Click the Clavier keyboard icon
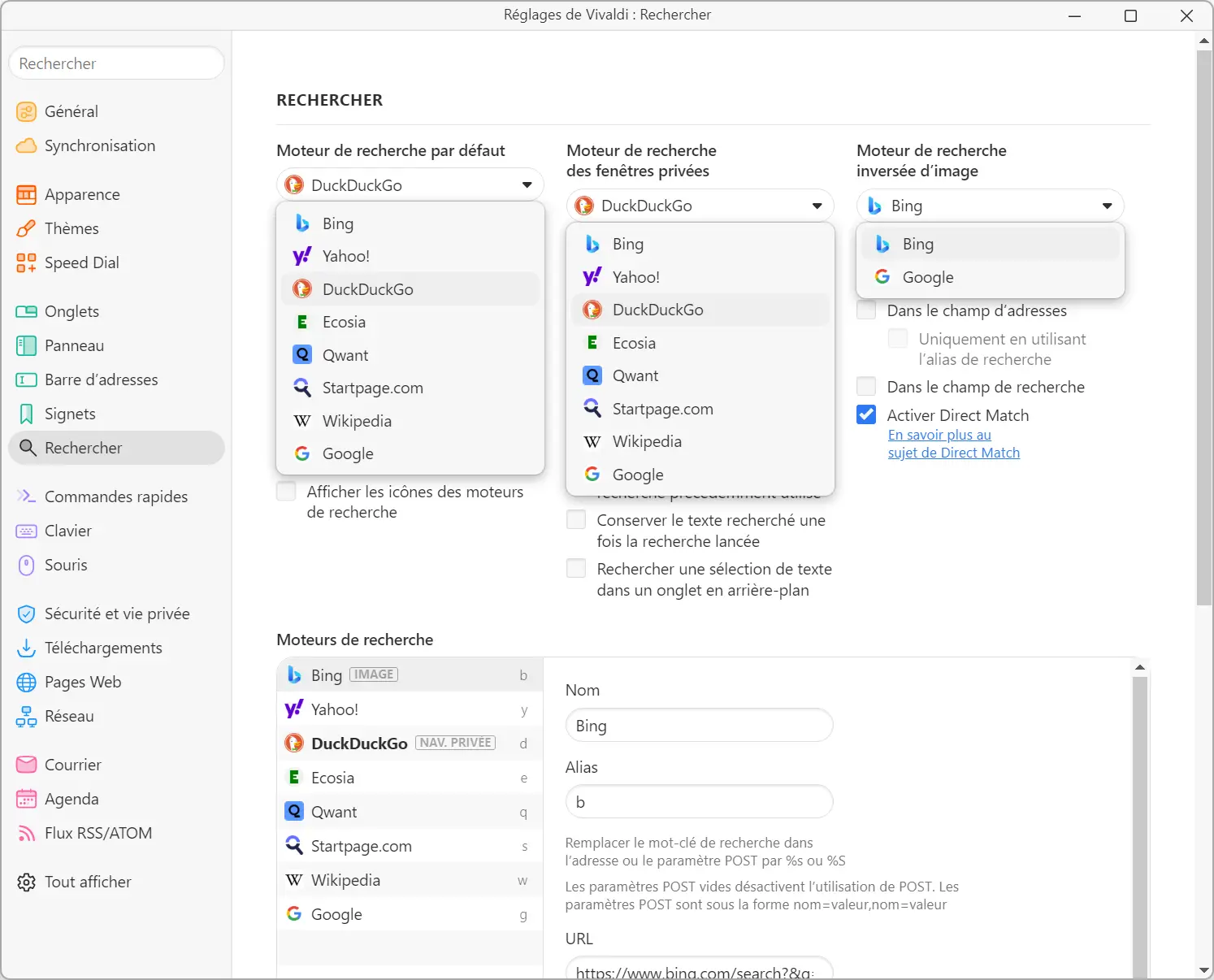The height and width of the screenshot is (980, 1214). click(x=27, y=531)
